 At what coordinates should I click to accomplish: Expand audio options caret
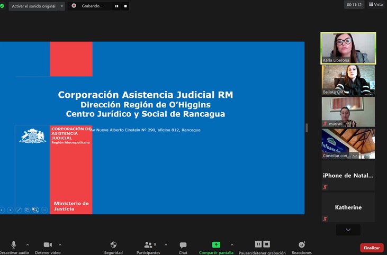pyautogui.click(x=28, y=245)
